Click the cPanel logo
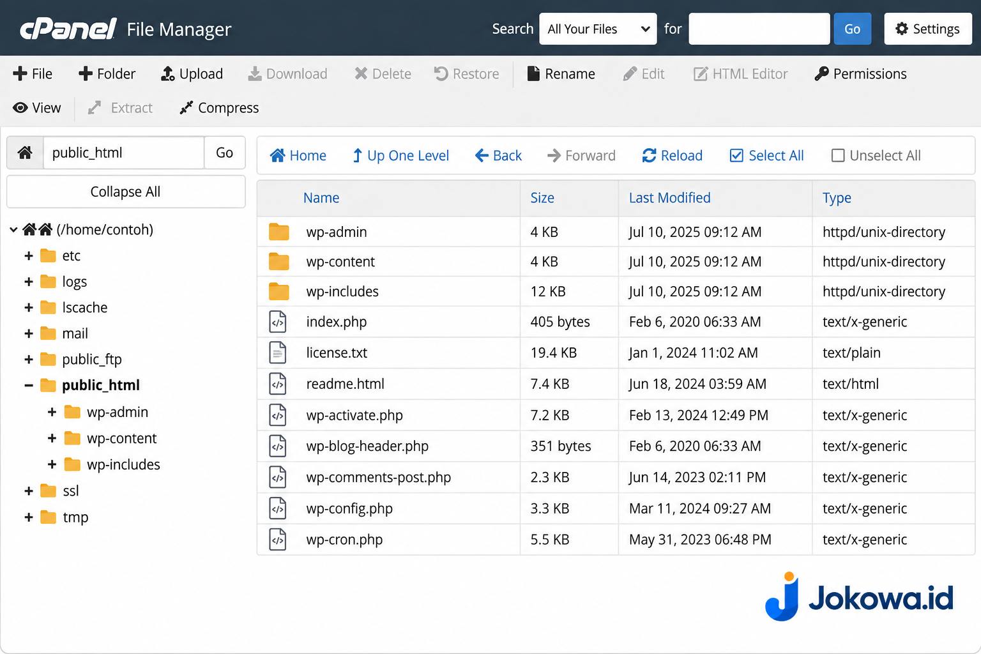981x654 pixels. pos(68,29)
